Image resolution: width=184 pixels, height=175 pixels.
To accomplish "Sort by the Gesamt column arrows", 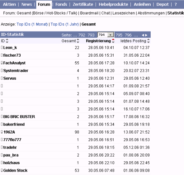I will (78, 41).
